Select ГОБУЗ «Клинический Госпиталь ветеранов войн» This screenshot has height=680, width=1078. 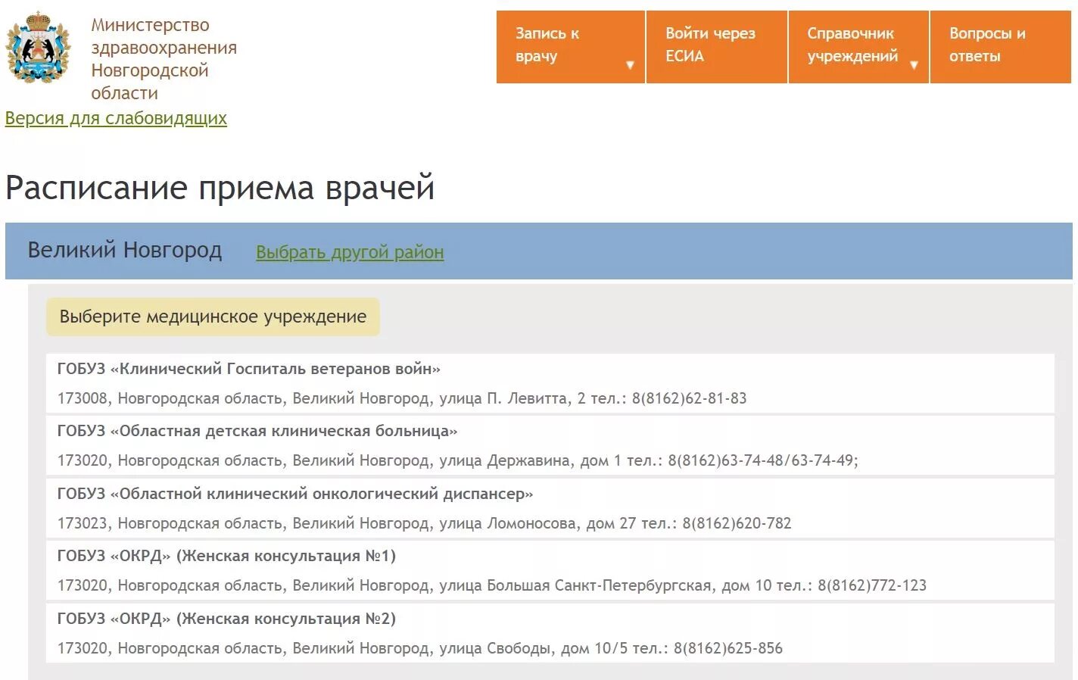click(248, 369)
